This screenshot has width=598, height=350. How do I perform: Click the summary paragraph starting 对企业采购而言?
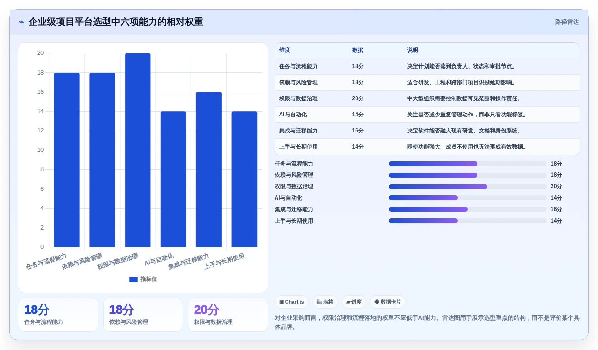pos(427,322)
